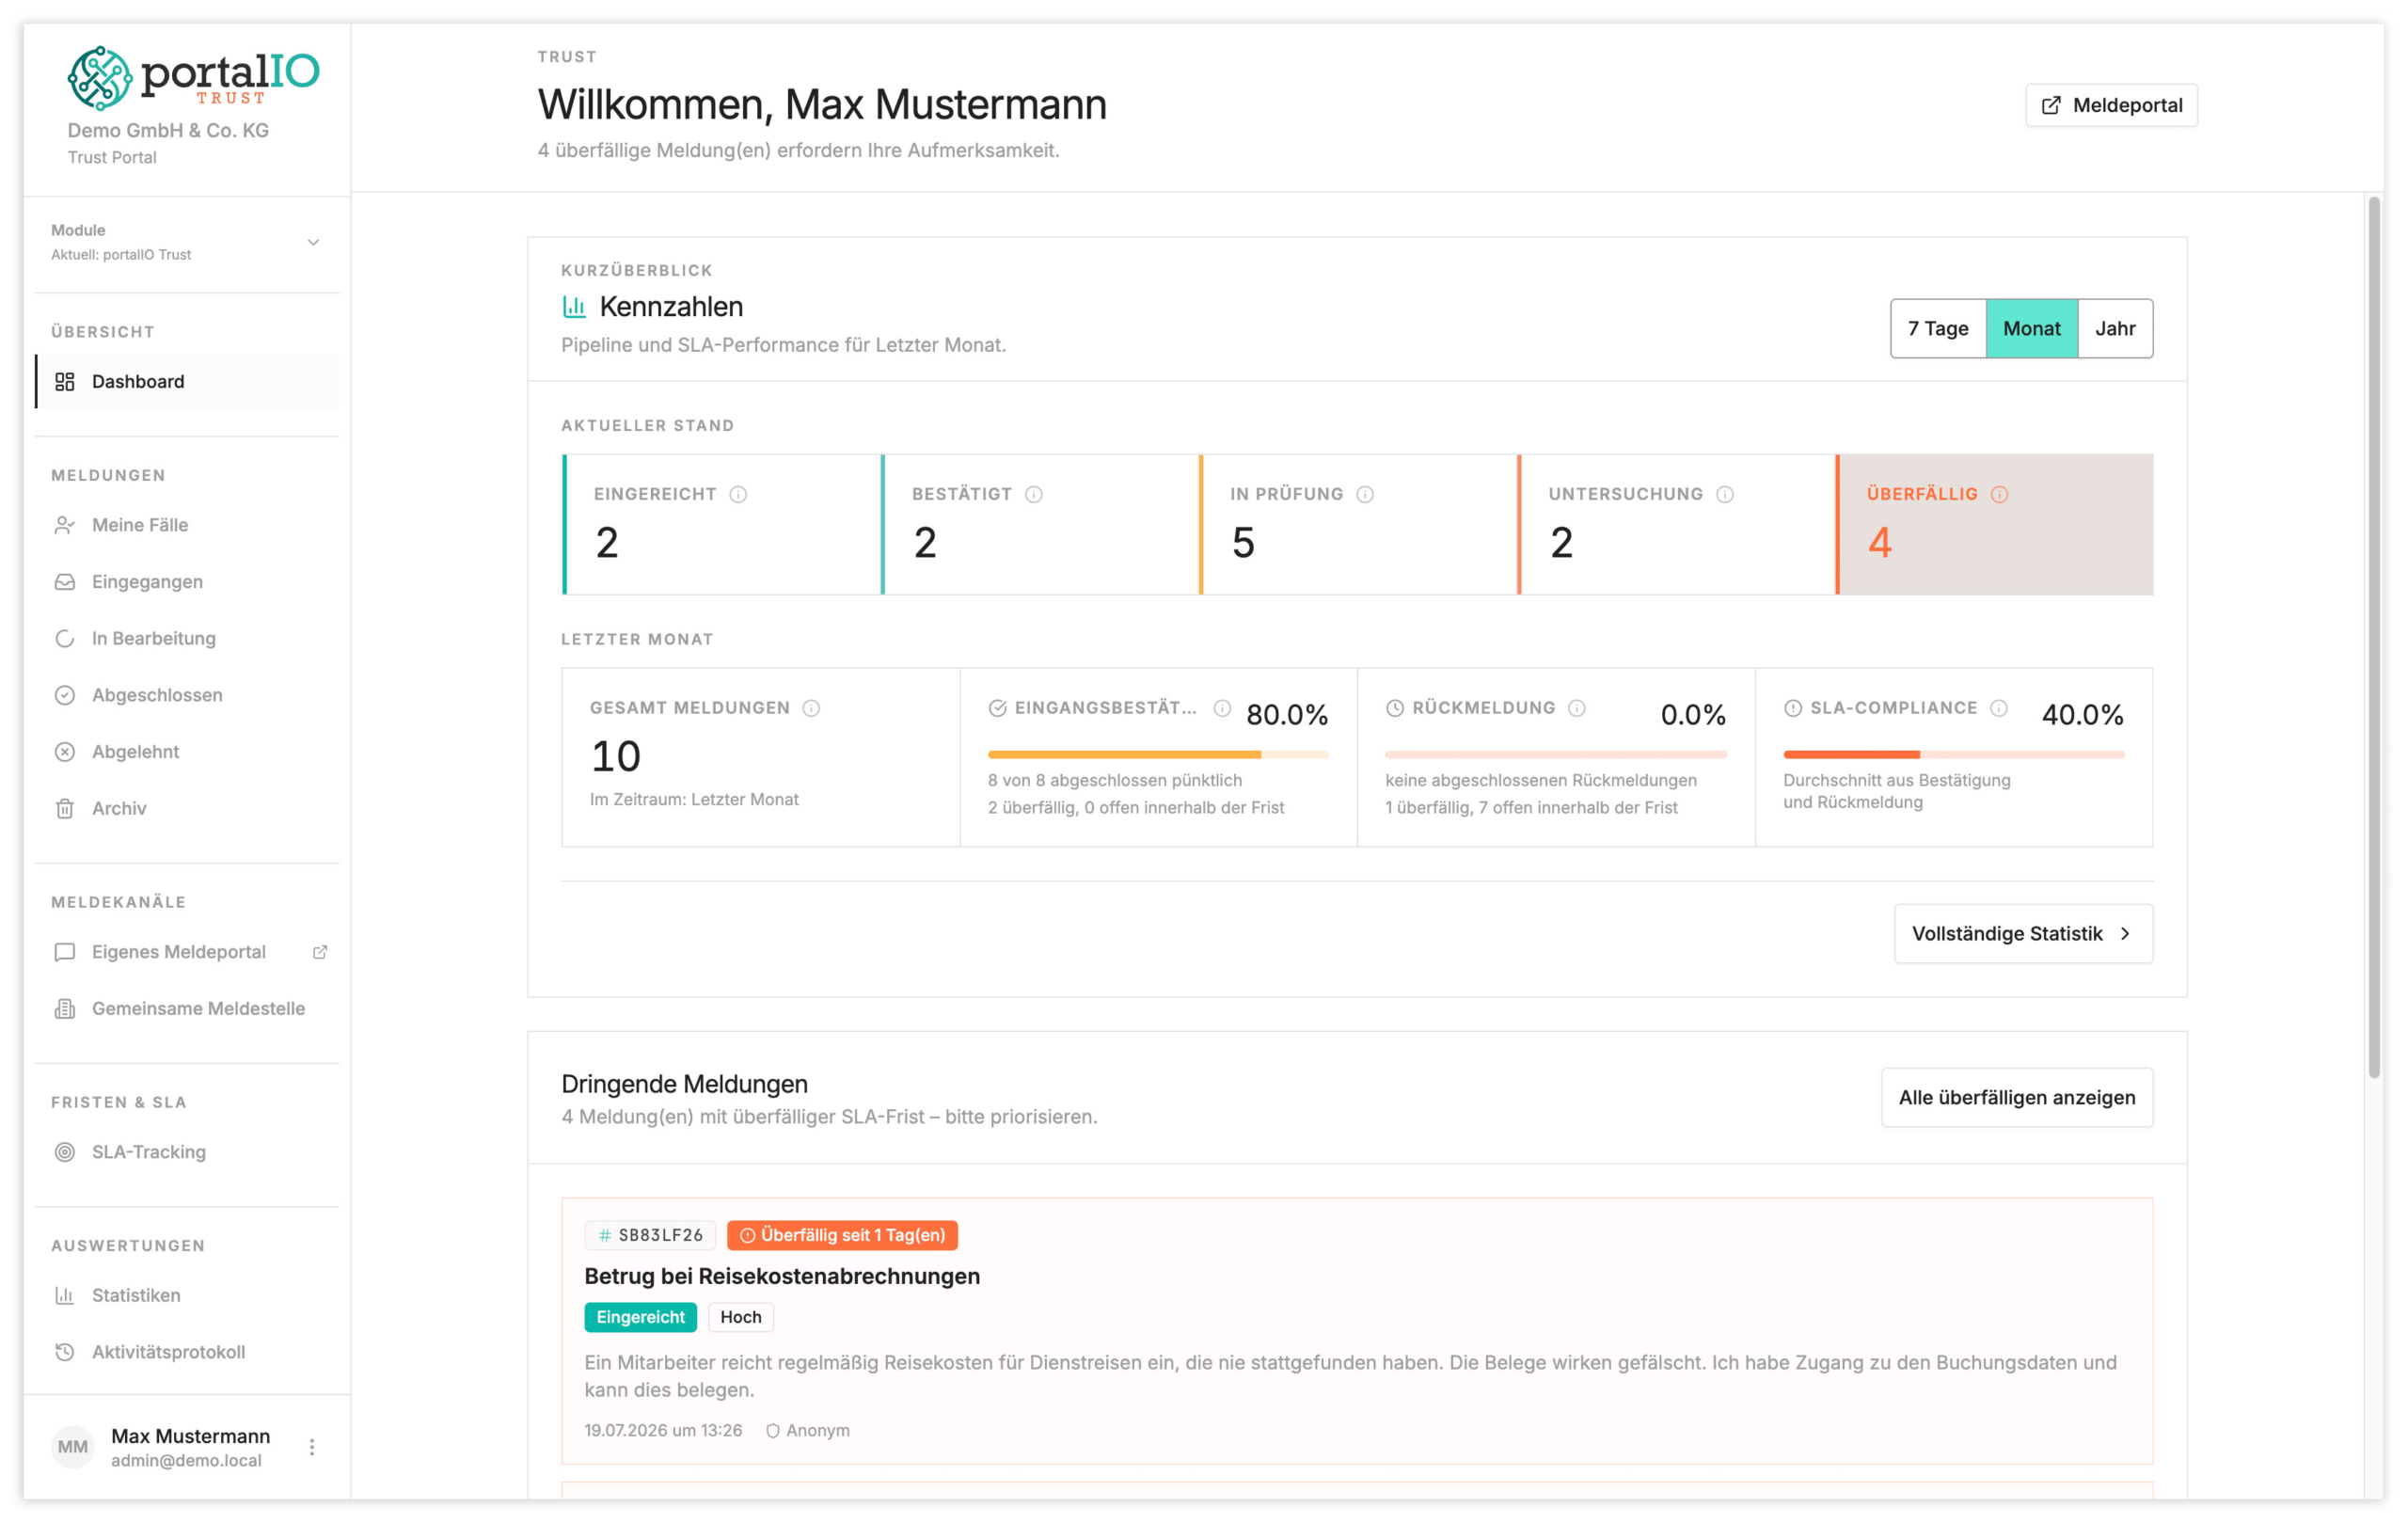Click the Meldeportal button
Viewport: 2408px width, 1523px height.
[x=2111, y=105]
